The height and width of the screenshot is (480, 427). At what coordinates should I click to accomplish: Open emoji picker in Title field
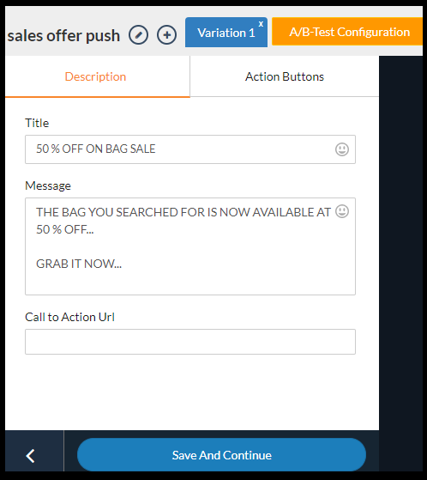(x=342, y=149)
